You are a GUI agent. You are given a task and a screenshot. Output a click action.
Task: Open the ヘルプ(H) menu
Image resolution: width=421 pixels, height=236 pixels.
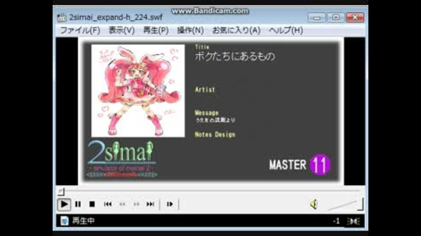click(285, 30)
